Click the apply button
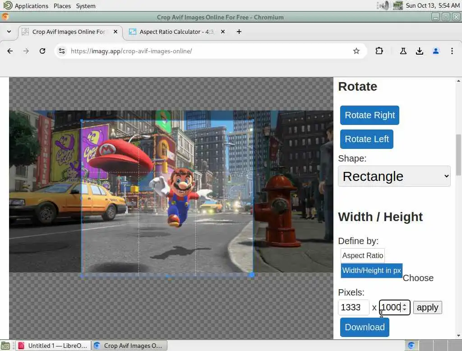This screenshot has height=351, width=462. [428, 307]
